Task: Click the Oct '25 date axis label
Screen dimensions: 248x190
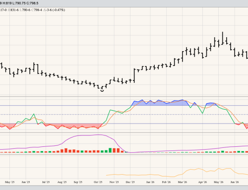Action: click(98, 182)
